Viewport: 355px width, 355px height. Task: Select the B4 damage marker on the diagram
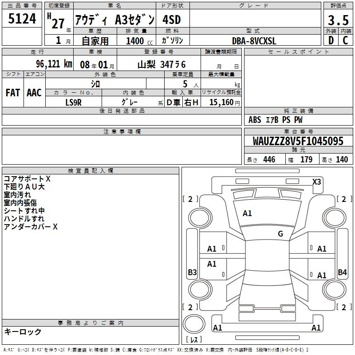click(342, 272)
